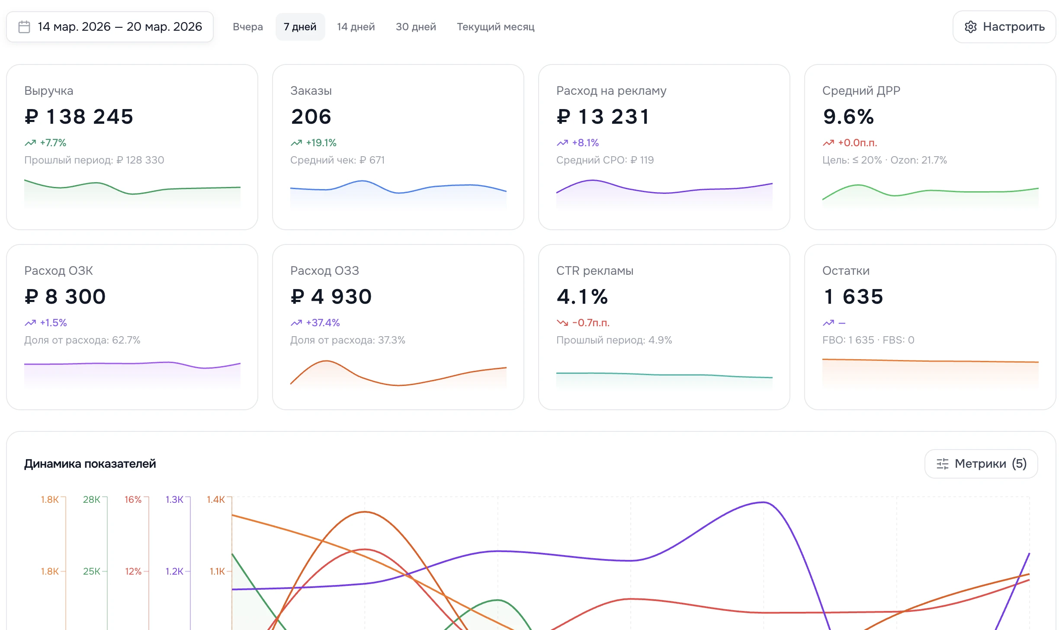
Task: Click the Выручка trend arrow icon
Action: [x=30, y=143]
